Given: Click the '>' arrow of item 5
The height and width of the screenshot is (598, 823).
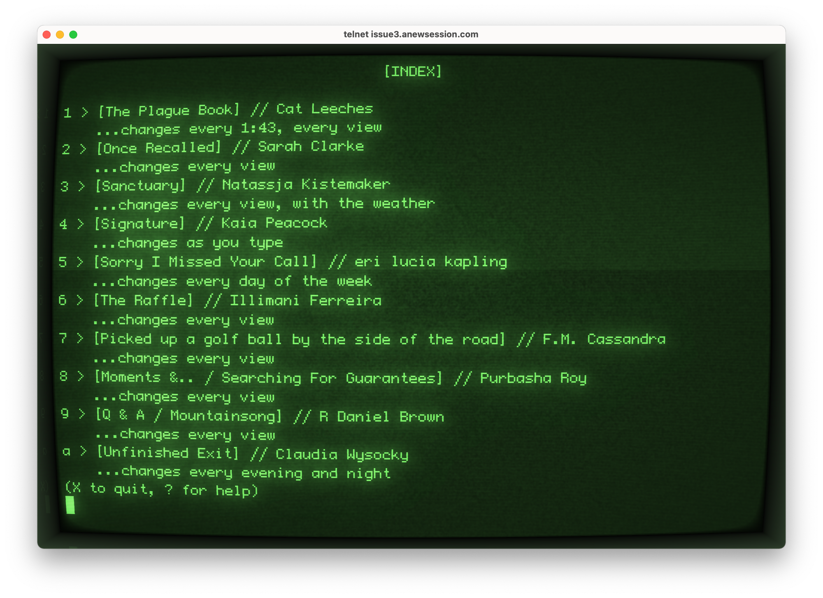Looking at the screenshot, I should tap(80, 262).
